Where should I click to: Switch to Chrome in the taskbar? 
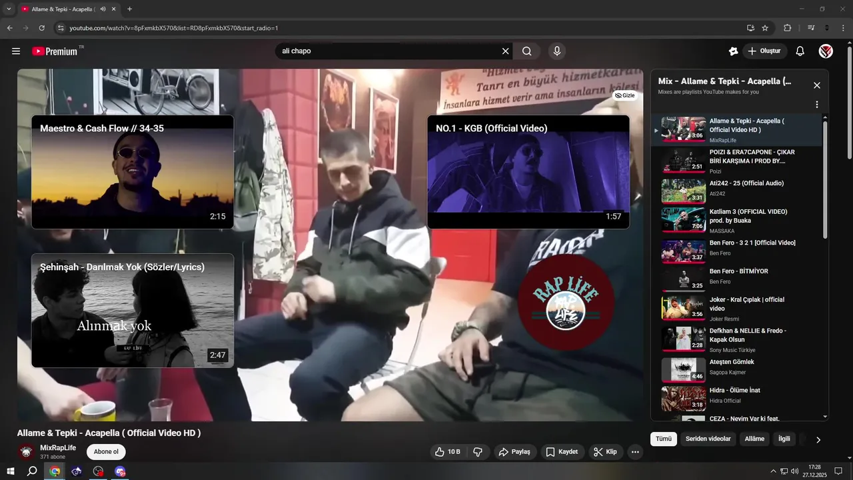click(55, 471)
